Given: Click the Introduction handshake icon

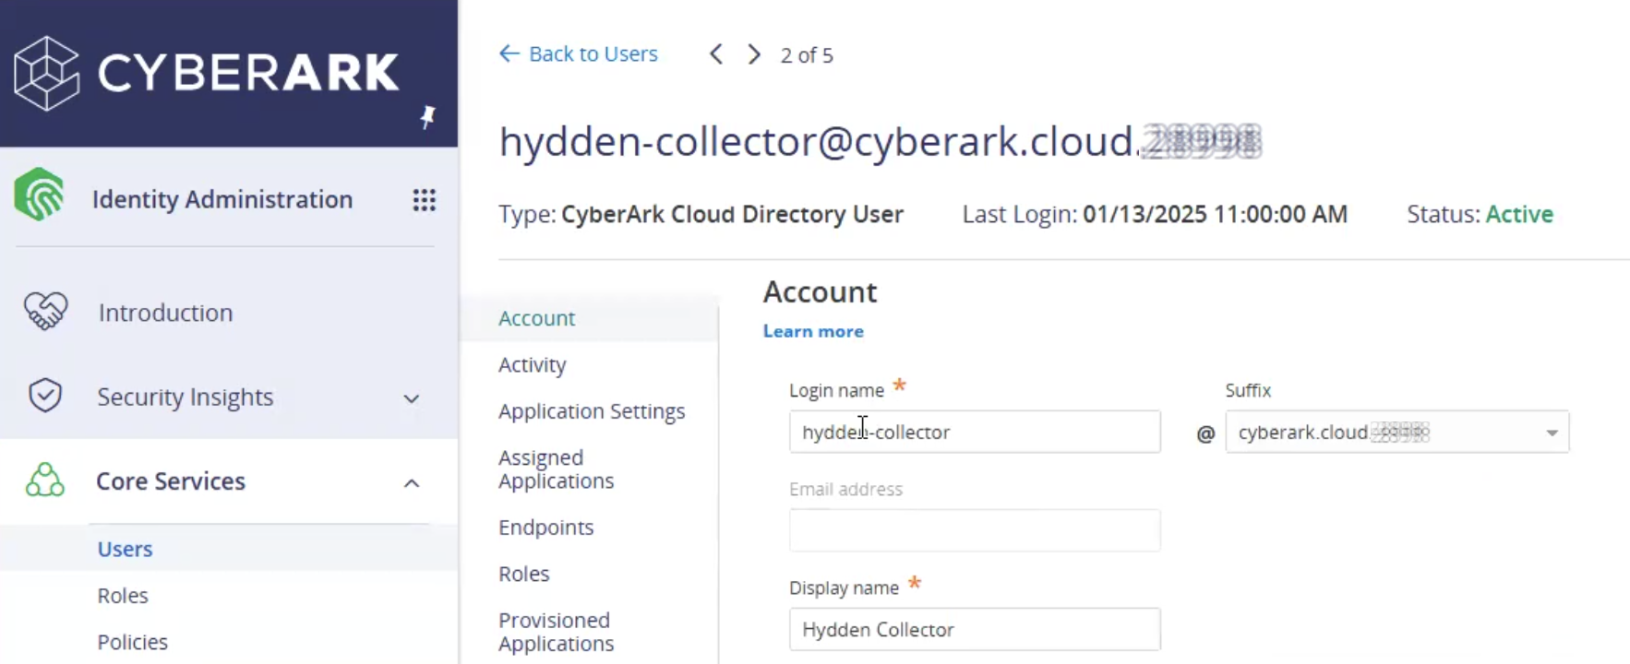Looking at the screenshot, I should 45,312.
